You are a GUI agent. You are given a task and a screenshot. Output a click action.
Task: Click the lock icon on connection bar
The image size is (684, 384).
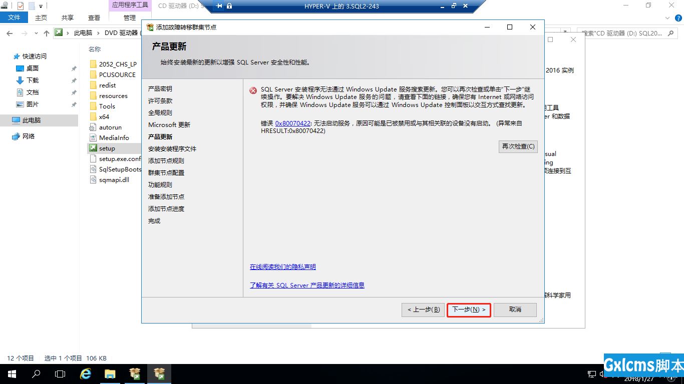click(229, 6)
